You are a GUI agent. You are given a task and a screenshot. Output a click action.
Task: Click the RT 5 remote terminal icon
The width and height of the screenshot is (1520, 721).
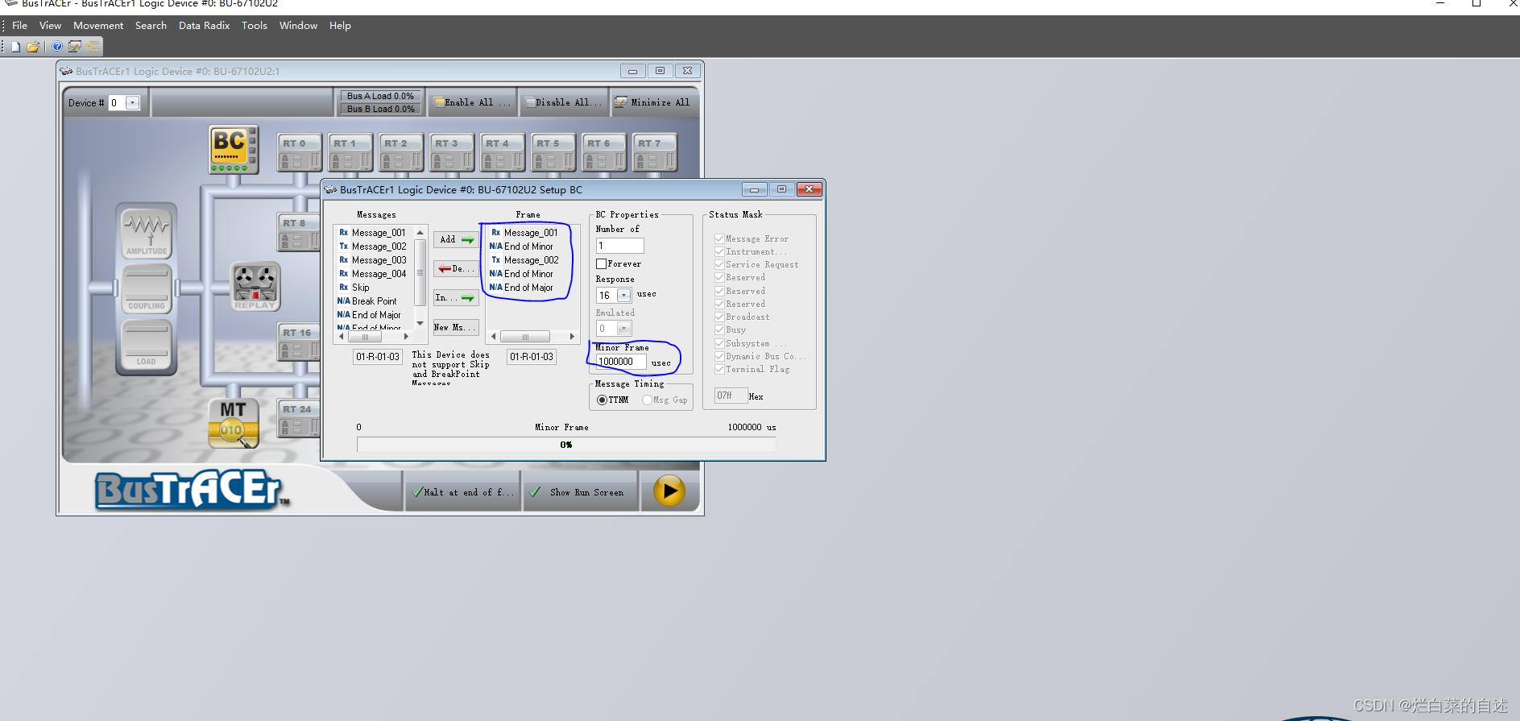553,152
